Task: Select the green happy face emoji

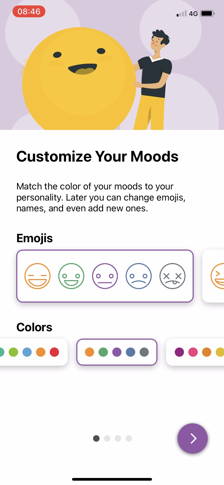Action: pyautogui.click(x=71, y=276)
